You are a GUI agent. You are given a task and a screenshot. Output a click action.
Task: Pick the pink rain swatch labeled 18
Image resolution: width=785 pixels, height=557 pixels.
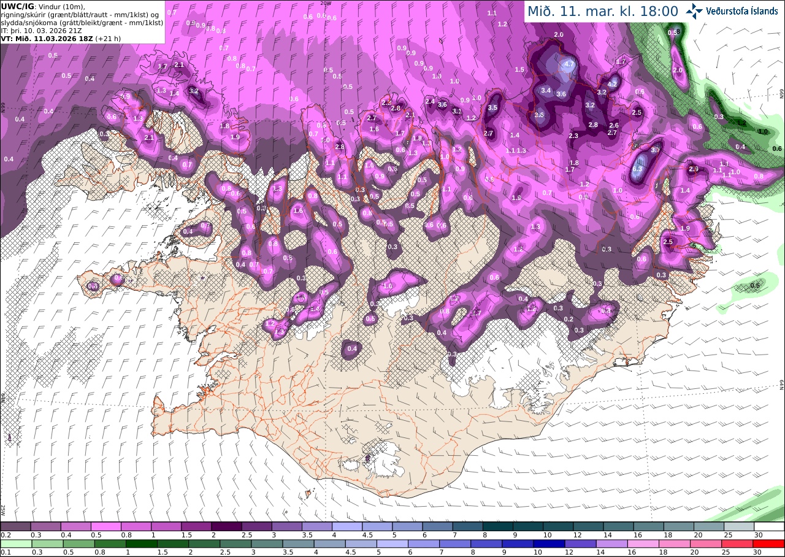coord(675,544)
